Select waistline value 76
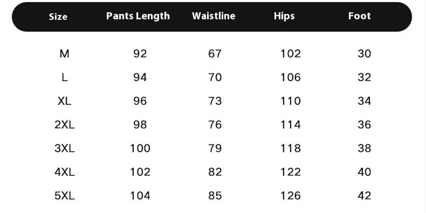The width and height of the screenshot is (426, 213). pyautogui.click(x=215, y=125)
